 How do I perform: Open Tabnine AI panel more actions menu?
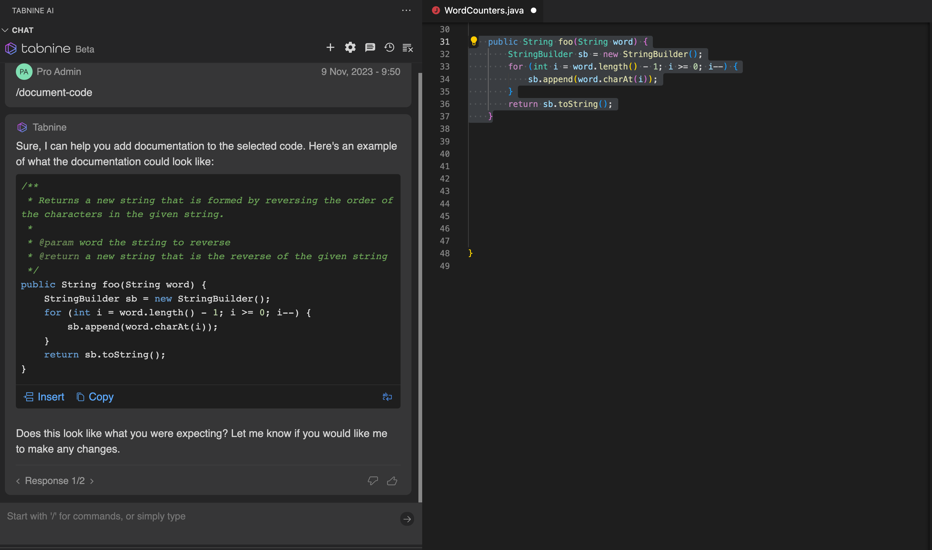pyautogui.click(x=406, y=10)
